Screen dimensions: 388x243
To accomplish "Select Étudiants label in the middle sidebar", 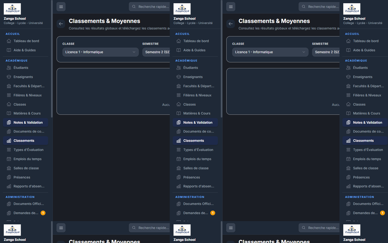I will [x=191, y=68].
